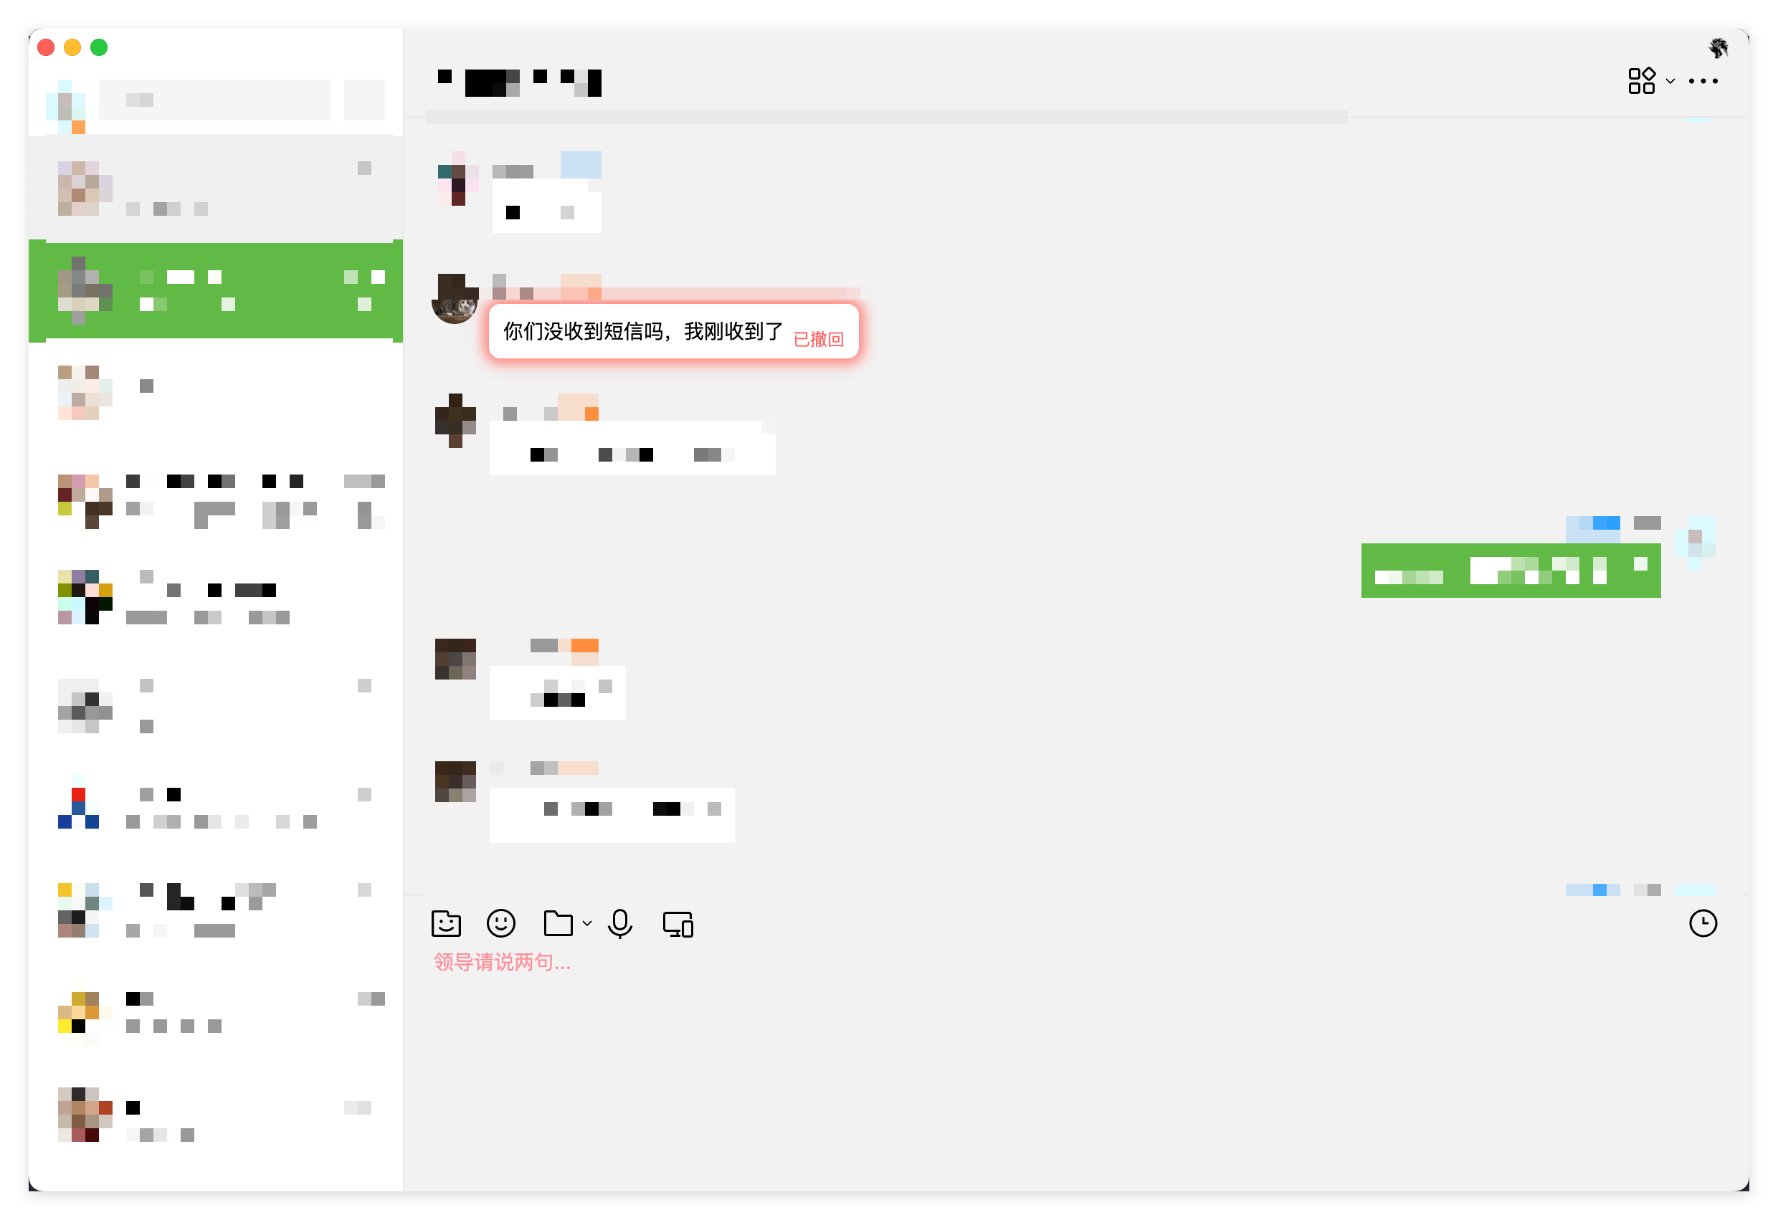Open the sticker panel icon
The image size is (1778, 1220).
point(446,923)
